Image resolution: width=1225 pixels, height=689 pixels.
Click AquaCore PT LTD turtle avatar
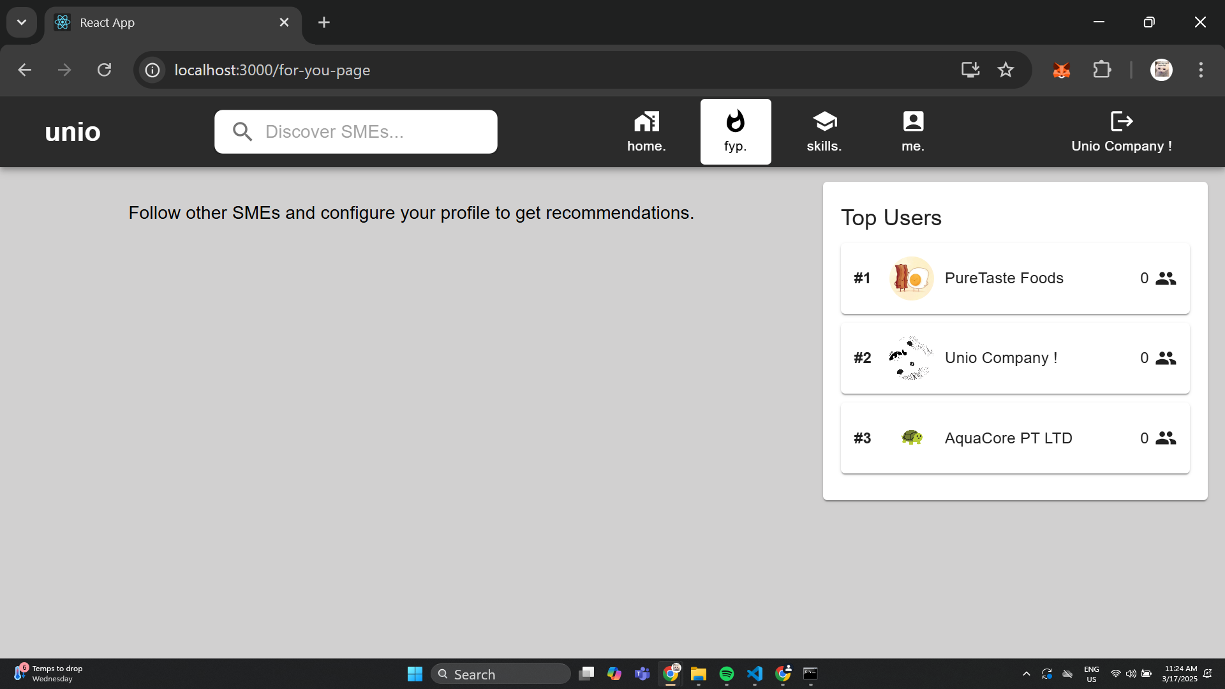(x=912, y=438)
